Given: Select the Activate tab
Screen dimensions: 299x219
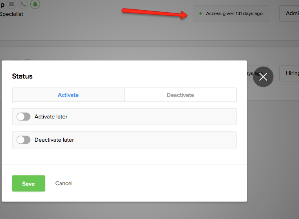Looking at the screenshot, I should coord(68,95).
